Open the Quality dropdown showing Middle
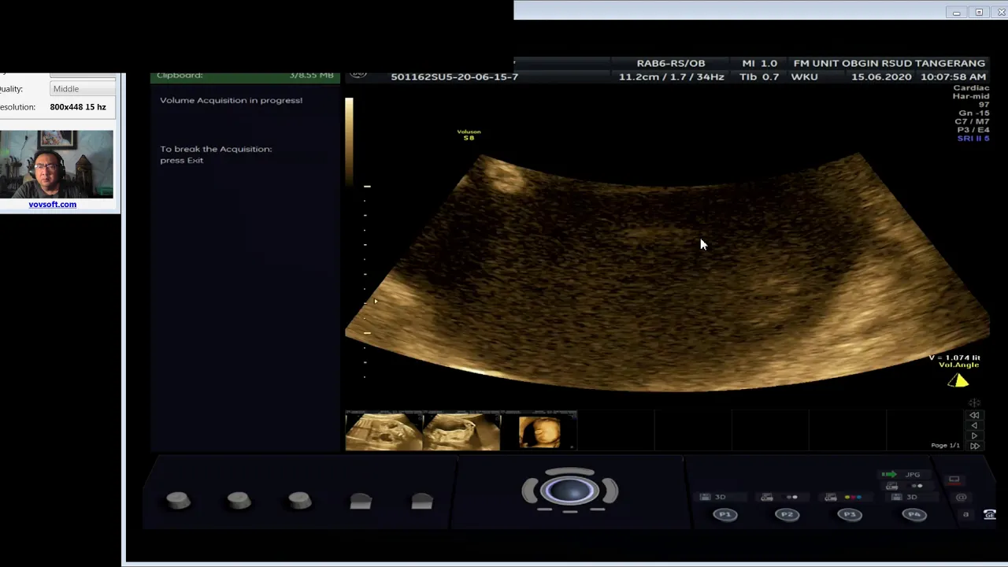 (83, 89)
